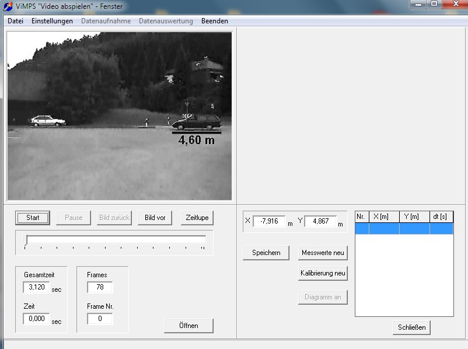Click the dark car in the video frame
Screen dimensions: 468x349
point(197,123)
